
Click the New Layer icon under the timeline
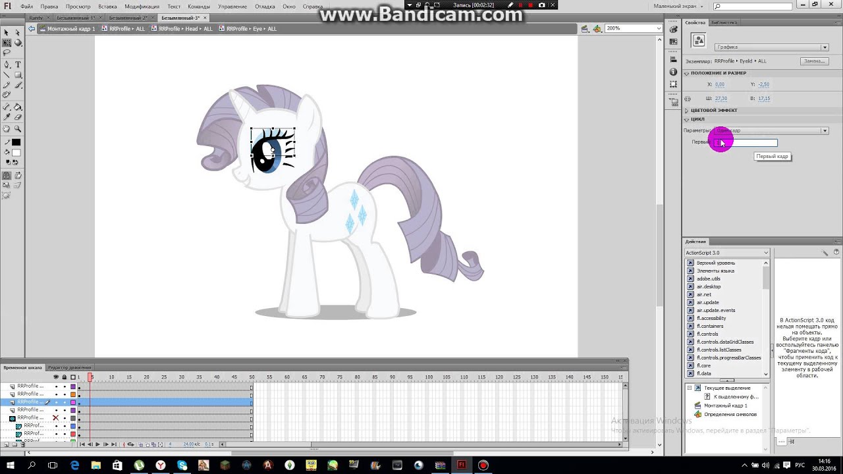point(7,444)
